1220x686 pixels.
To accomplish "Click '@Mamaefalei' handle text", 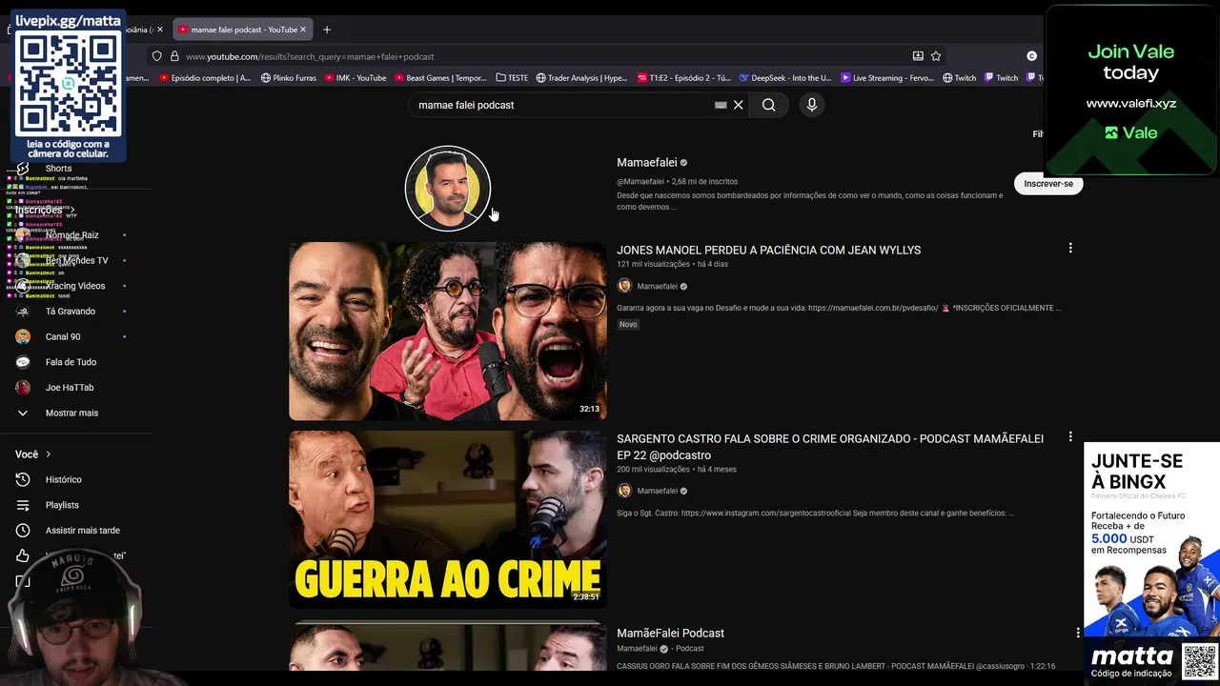I will coord(640,181).
